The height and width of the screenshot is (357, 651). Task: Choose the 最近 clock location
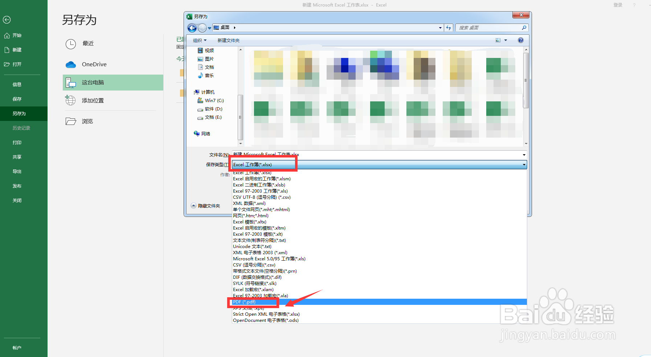(70, 44)
